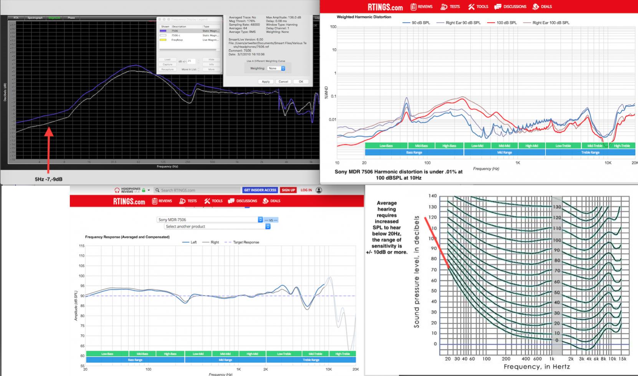Toggle the Right series in frequency response legend

coord(210,242)
